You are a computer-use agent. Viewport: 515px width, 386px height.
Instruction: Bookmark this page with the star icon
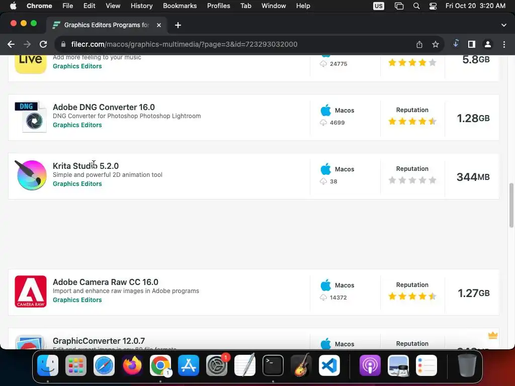436,44
